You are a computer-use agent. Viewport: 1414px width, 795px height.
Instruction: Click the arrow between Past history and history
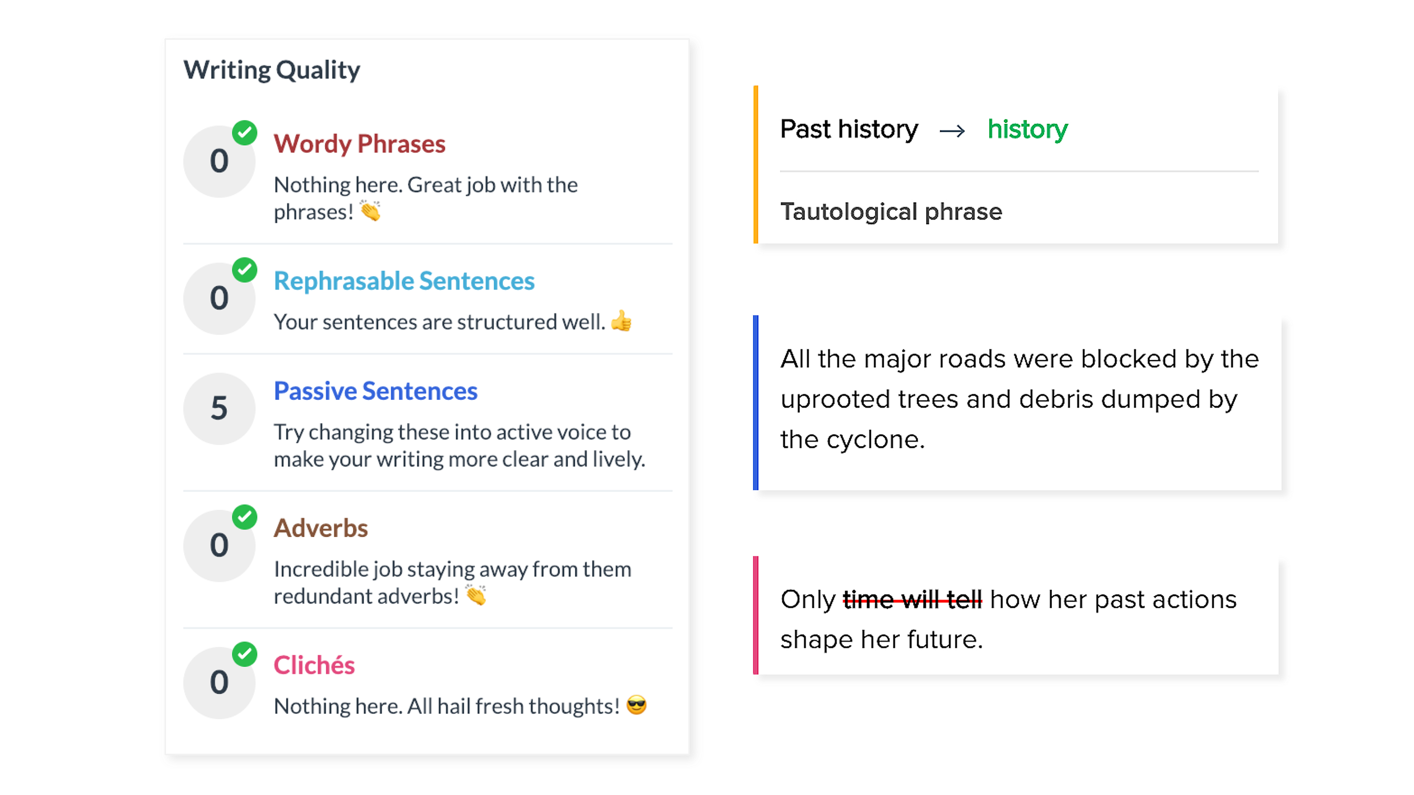952,131
